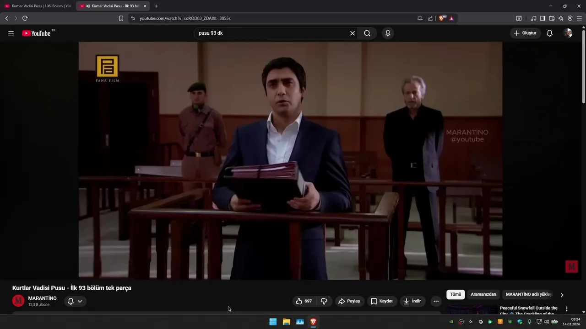Open the browser main menu
586x329 pixels.
click(x=579, y=18)
